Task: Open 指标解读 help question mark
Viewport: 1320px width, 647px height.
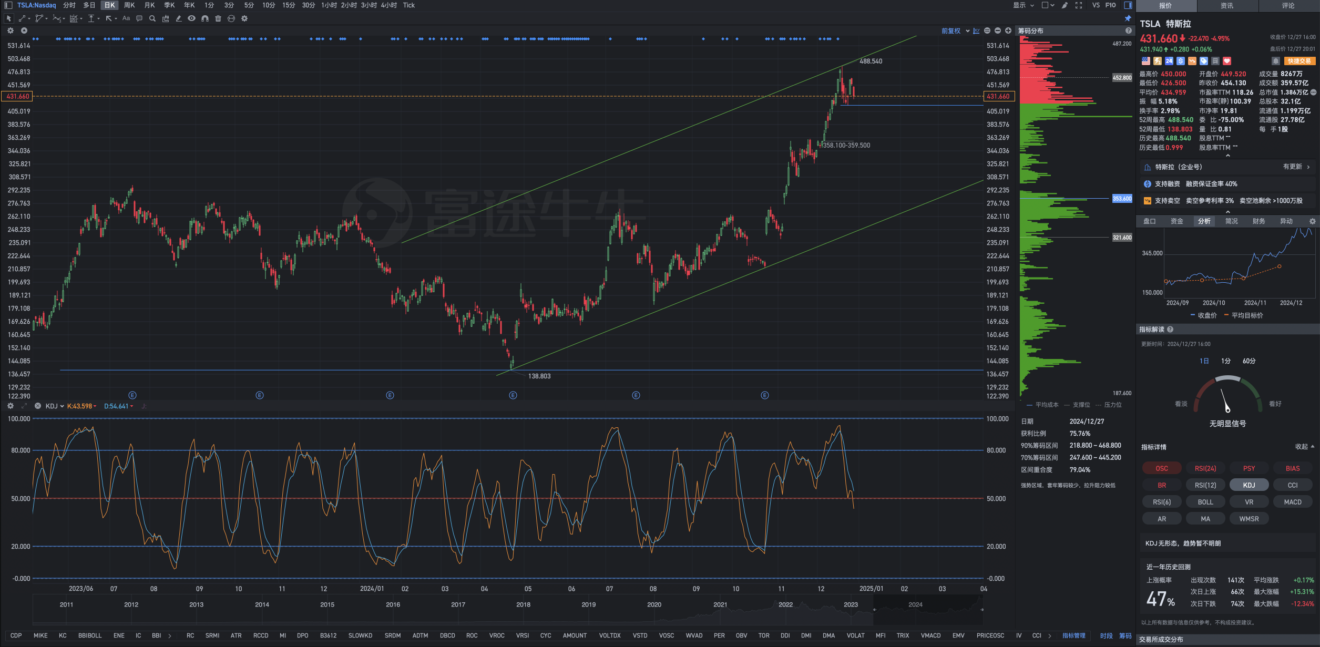Action: (x=1170, y=330)
